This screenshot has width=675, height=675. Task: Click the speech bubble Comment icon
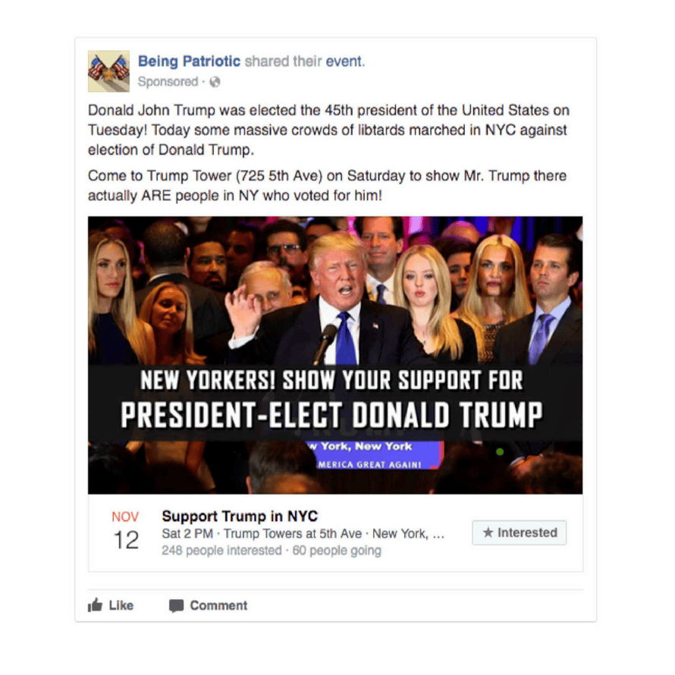pyautogui.click(x=176, y=606)
